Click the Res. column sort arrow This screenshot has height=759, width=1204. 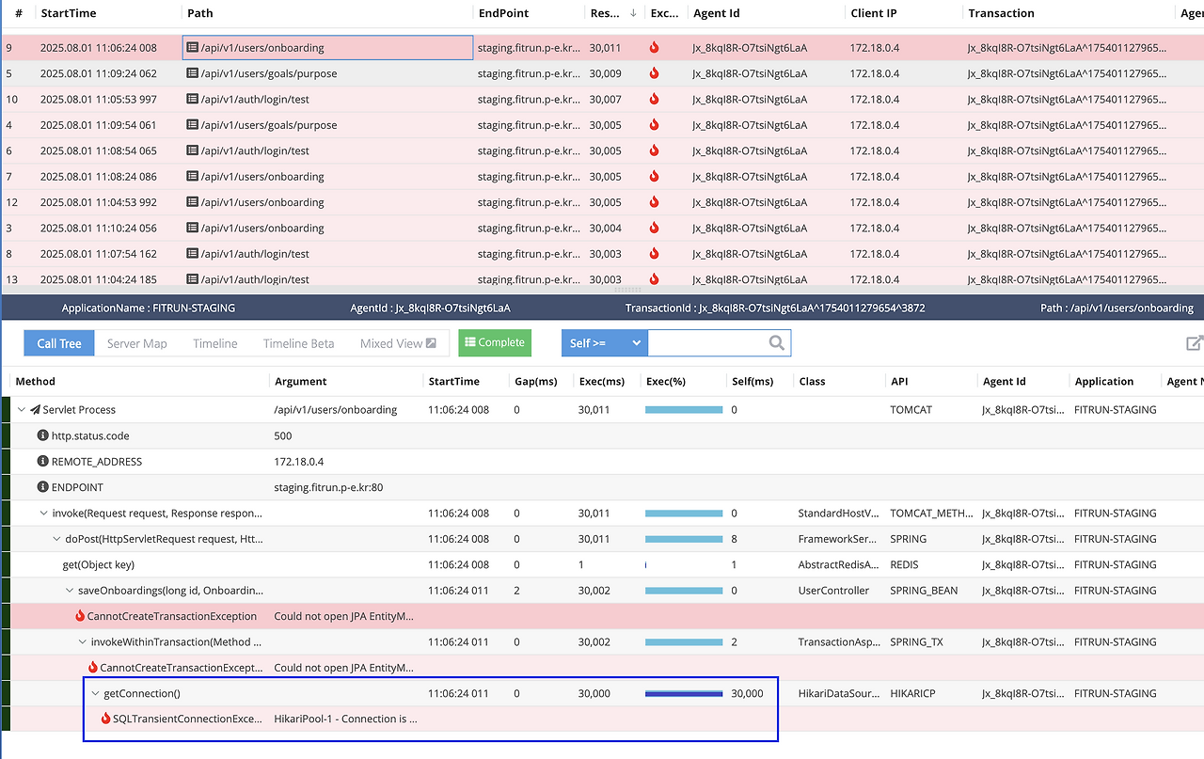(632, 13)
